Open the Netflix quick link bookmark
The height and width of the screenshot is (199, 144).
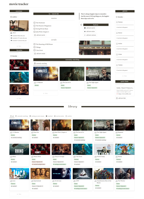[x=125, y=91]
